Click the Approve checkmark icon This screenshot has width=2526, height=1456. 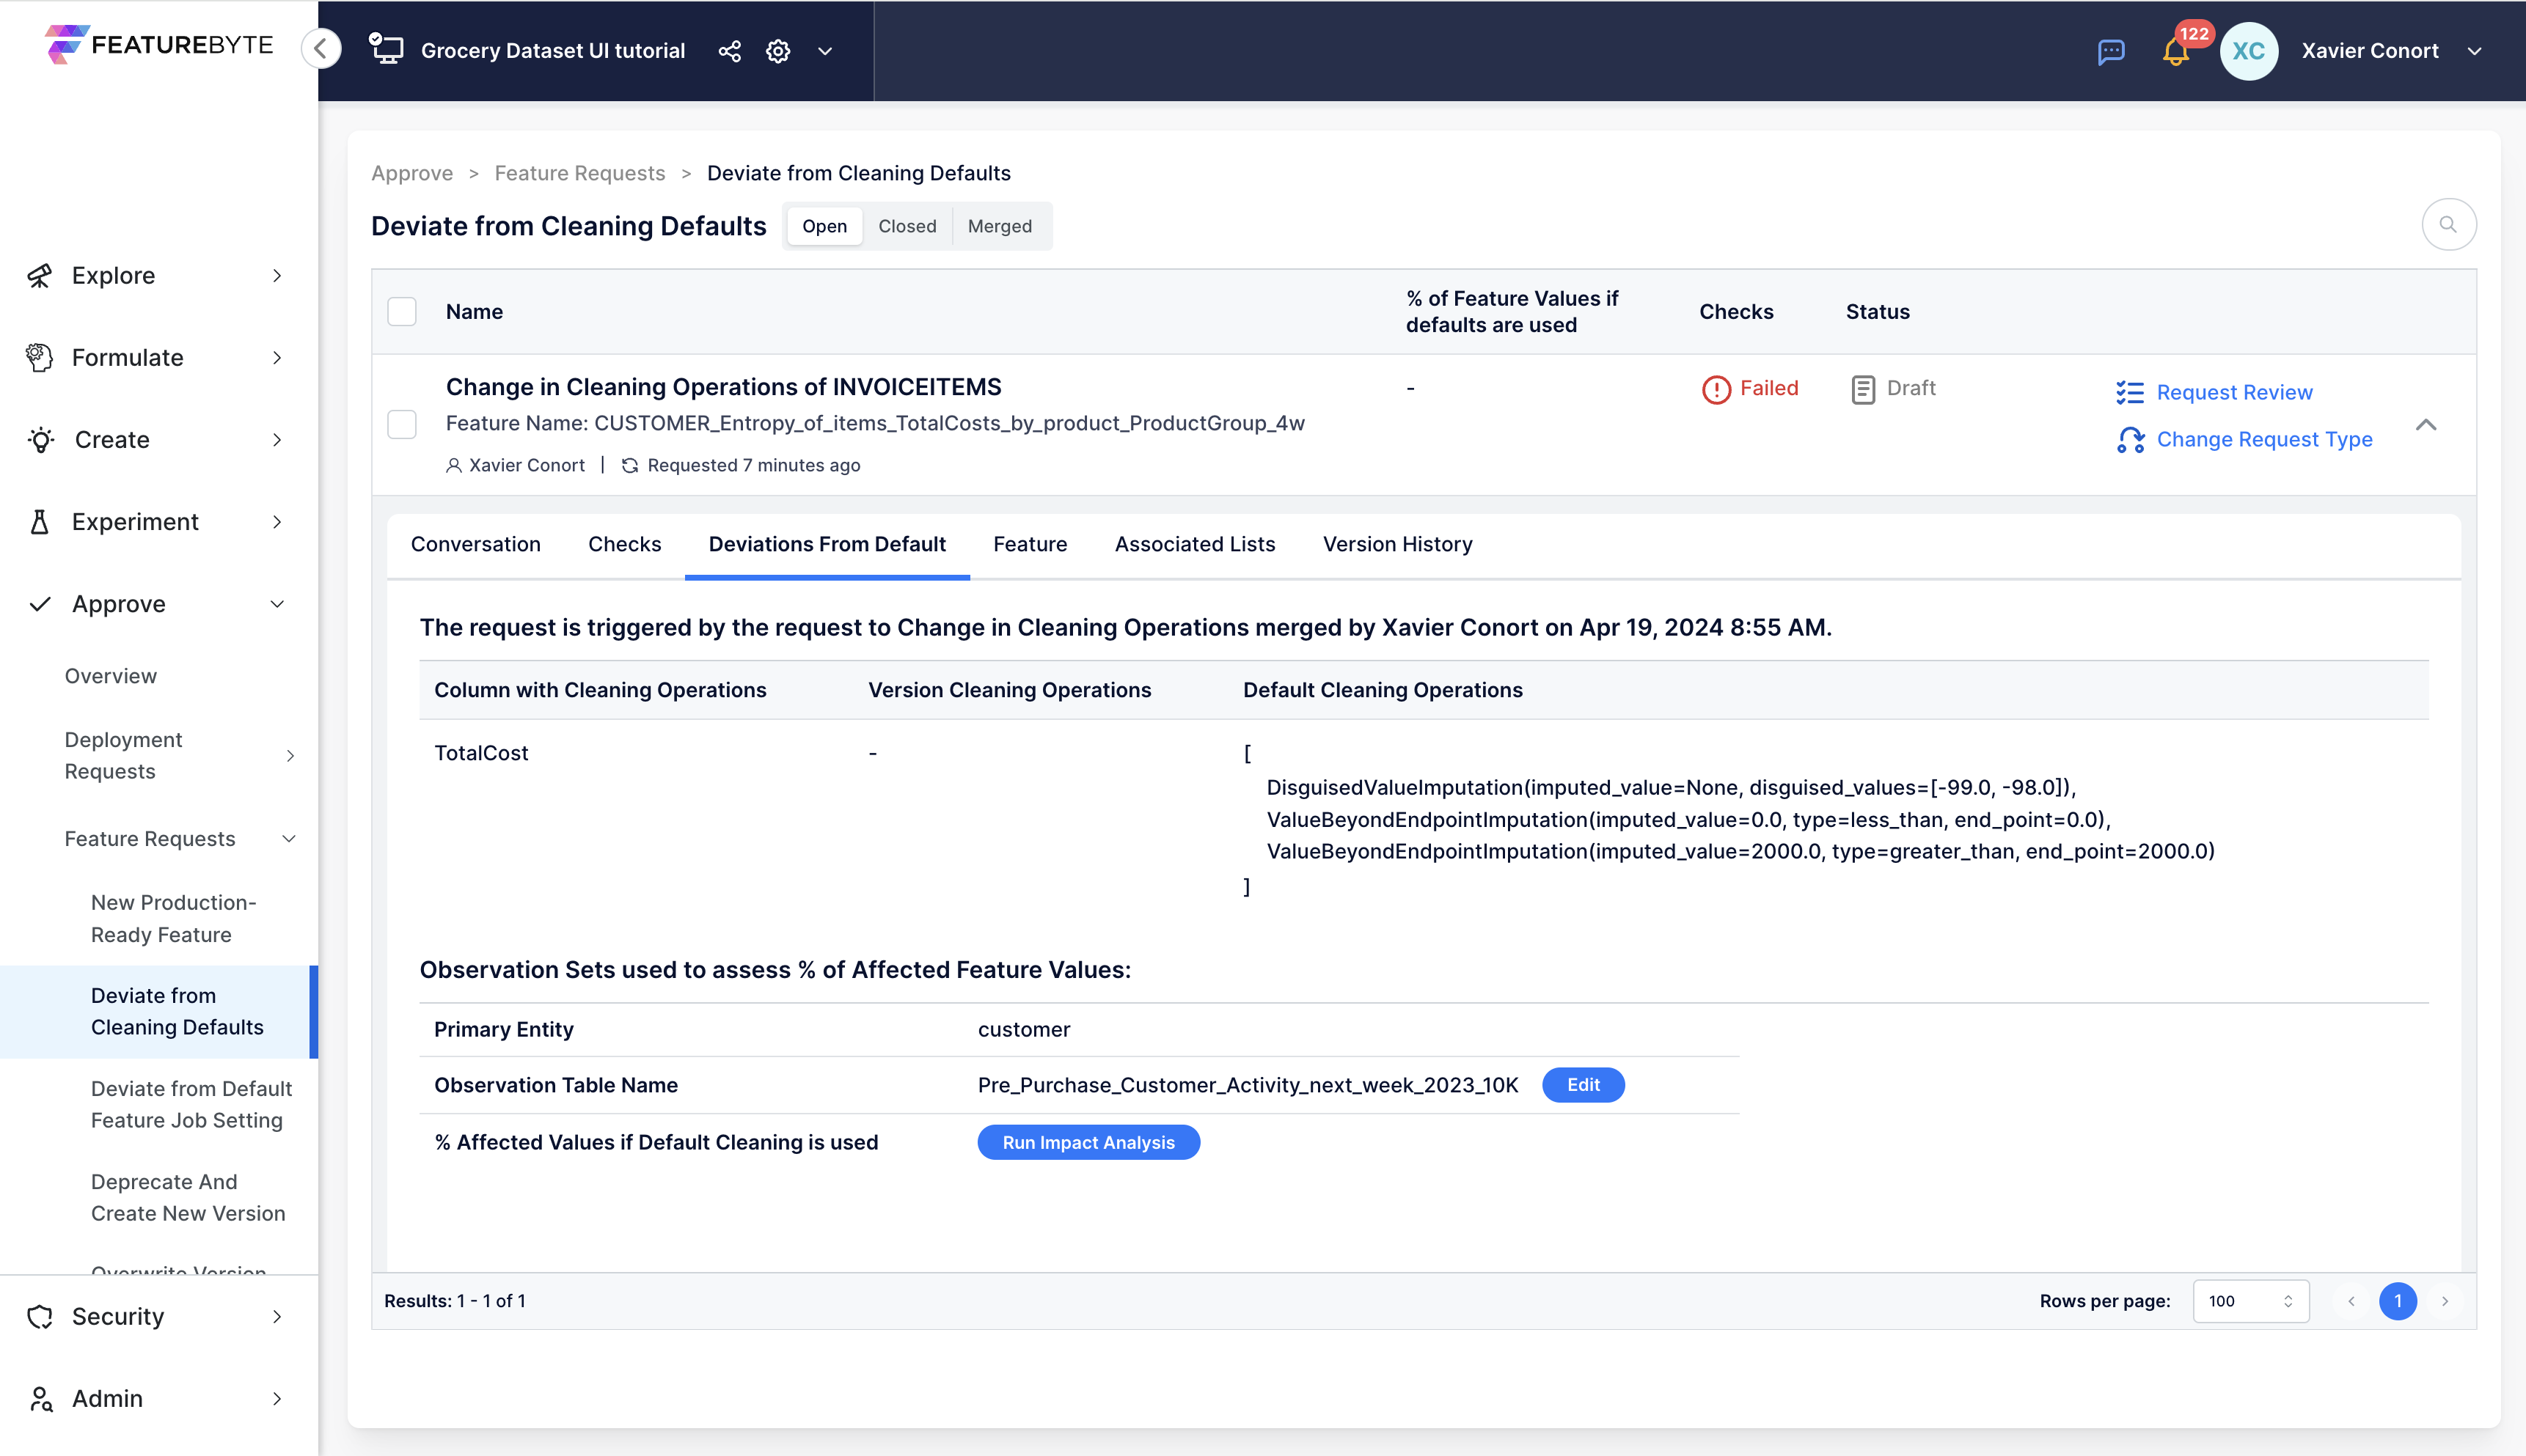[40, 603]
